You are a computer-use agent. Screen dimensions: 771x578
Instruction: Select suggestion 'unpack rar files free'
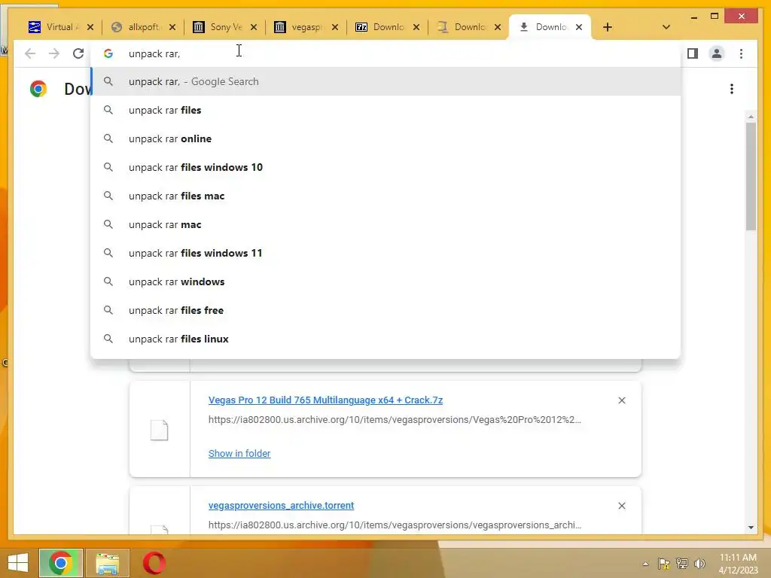tap(386, 310)
